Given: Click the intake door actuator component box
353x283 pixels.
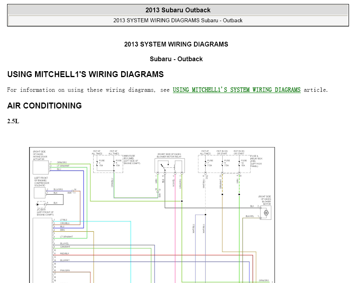Looking at the screenshot, I should tap(41, 167).
